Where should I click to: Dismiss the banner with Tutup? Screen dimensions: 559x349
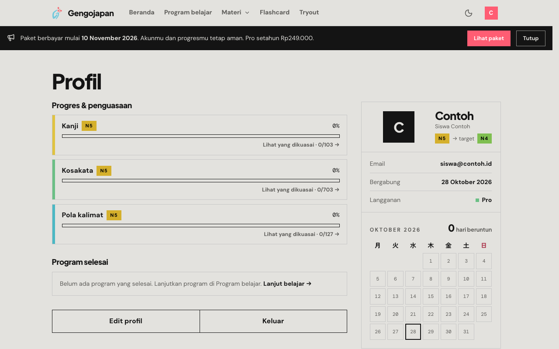coord(531,38)
